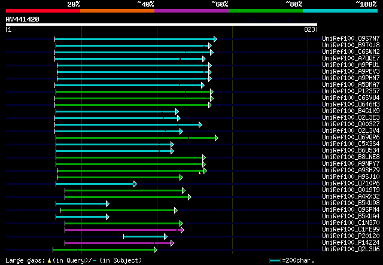Open the UniRef100_P12357 entry
The height and width of the screenshot is (265, 383).
tap(351, 92)
